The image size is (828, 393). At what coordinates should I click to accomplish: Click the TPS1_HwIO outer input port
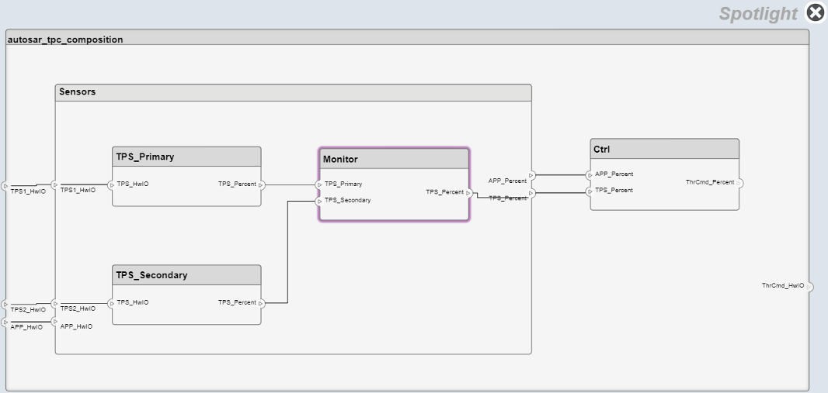coord(5,187)
